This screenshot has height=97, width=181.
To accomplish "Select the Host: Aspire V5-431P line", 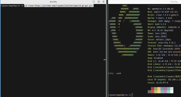I will tap(163, 12).
